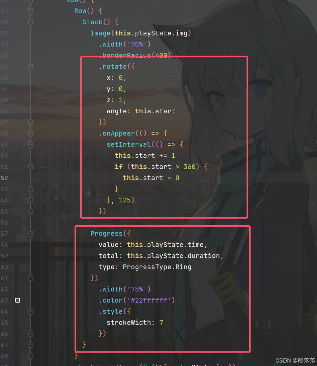The width and height of the screenshot is (317, 366).
Task: Click the number 360 in the if condition
Action: [x=189, y=167]
